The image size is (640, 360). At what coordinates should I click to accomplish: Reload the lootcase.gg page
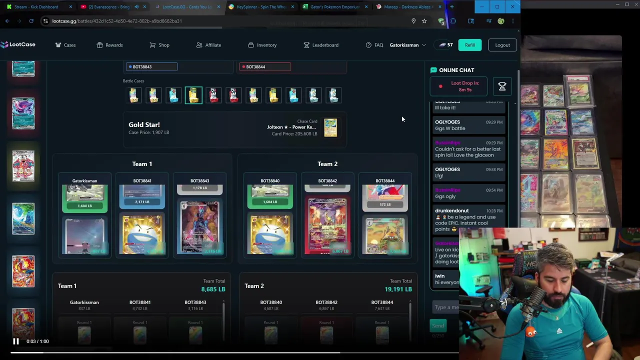coord(31,21)
